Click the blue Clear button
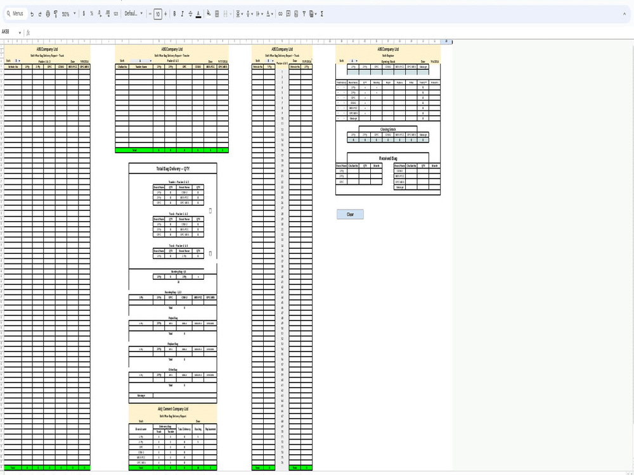 350,215
